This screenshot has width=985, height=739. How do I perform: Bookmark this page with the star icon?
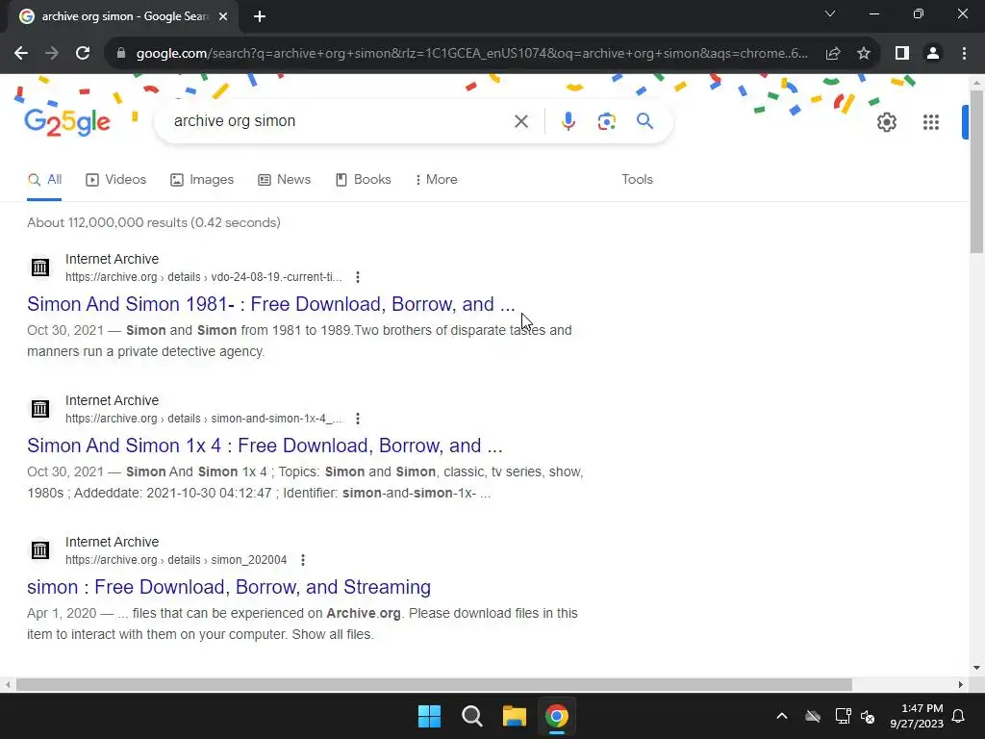click(864, 54)
